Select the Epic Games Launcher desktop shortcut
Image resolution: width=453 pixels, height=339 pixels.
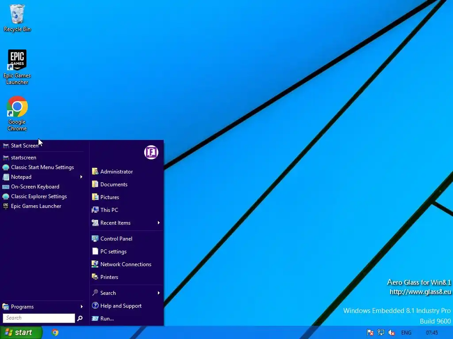point(17,67)
